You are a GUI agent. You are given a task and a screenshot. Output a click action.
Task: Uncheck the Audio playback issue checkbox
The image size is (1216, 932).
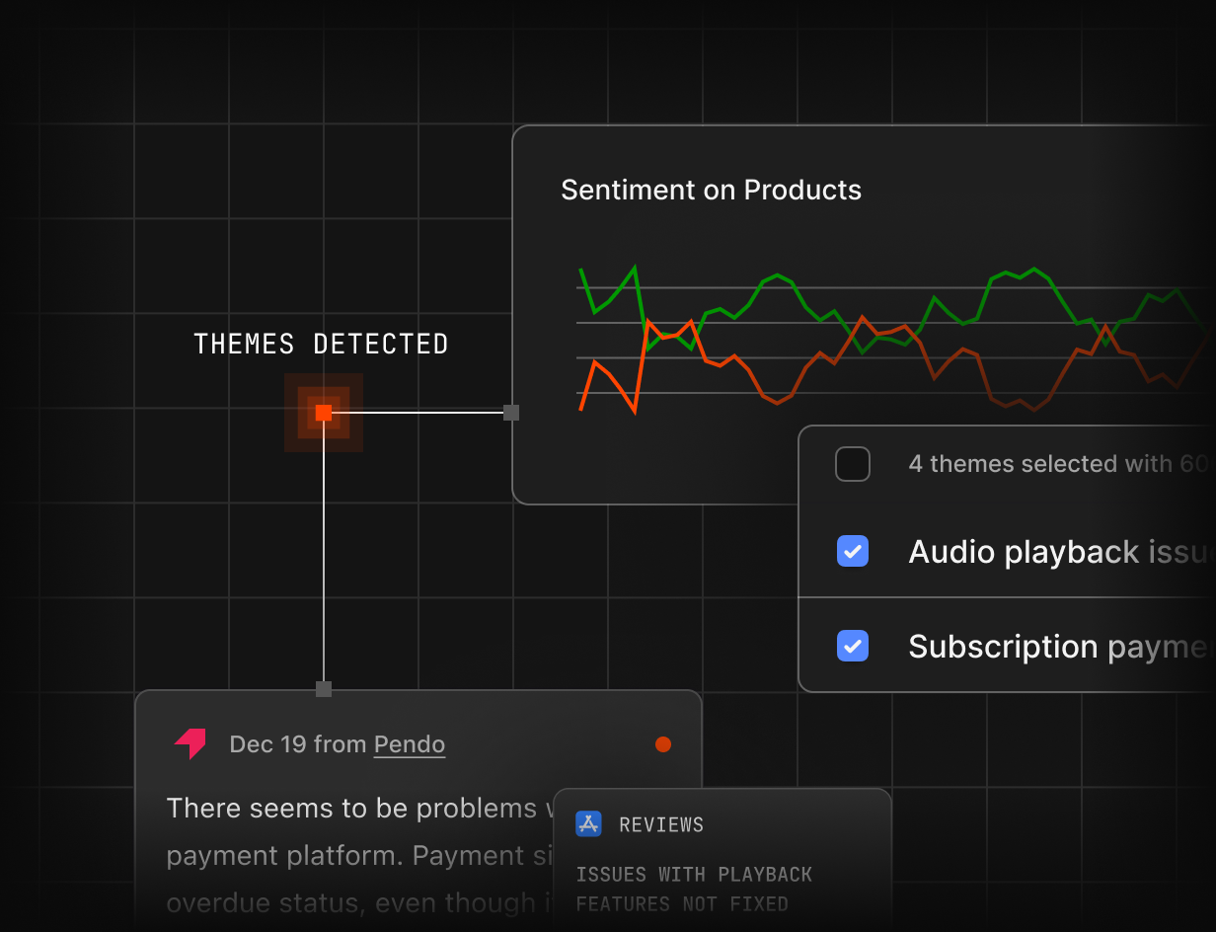(853, 551)
